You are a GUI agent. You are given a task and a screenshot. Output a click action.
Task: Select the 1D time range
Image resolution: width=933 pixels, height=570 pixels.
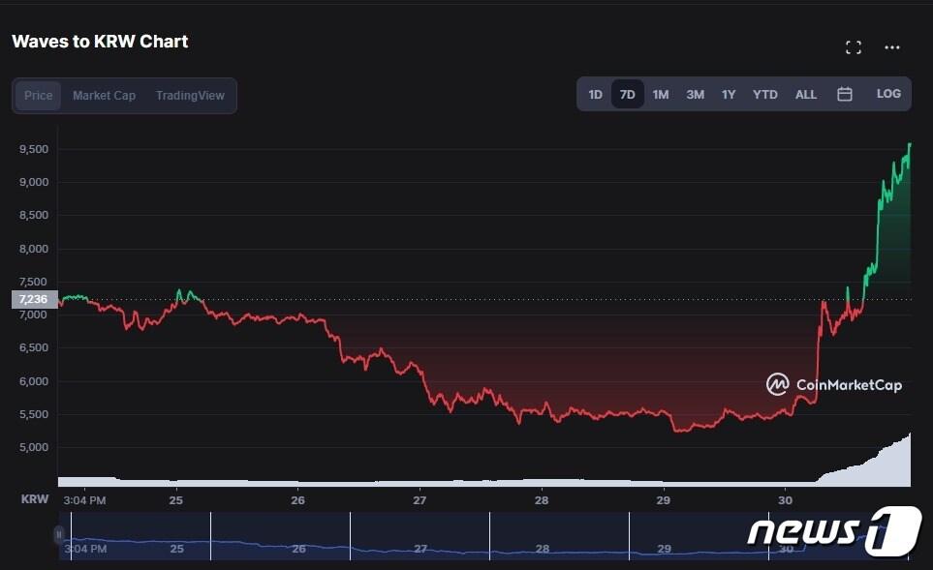tap(595, 95)
